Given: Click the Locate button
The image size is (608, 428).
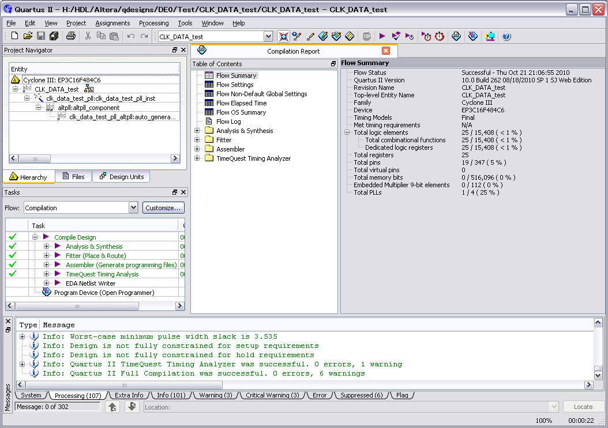Looking at the screenshot, I should 583,407.
